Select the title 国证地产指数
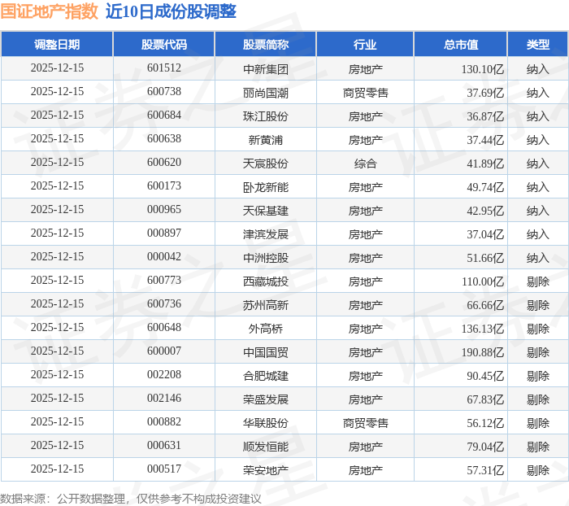Image resolution: width=569 pixels, height=506 pixels. [x=49, y=11]
